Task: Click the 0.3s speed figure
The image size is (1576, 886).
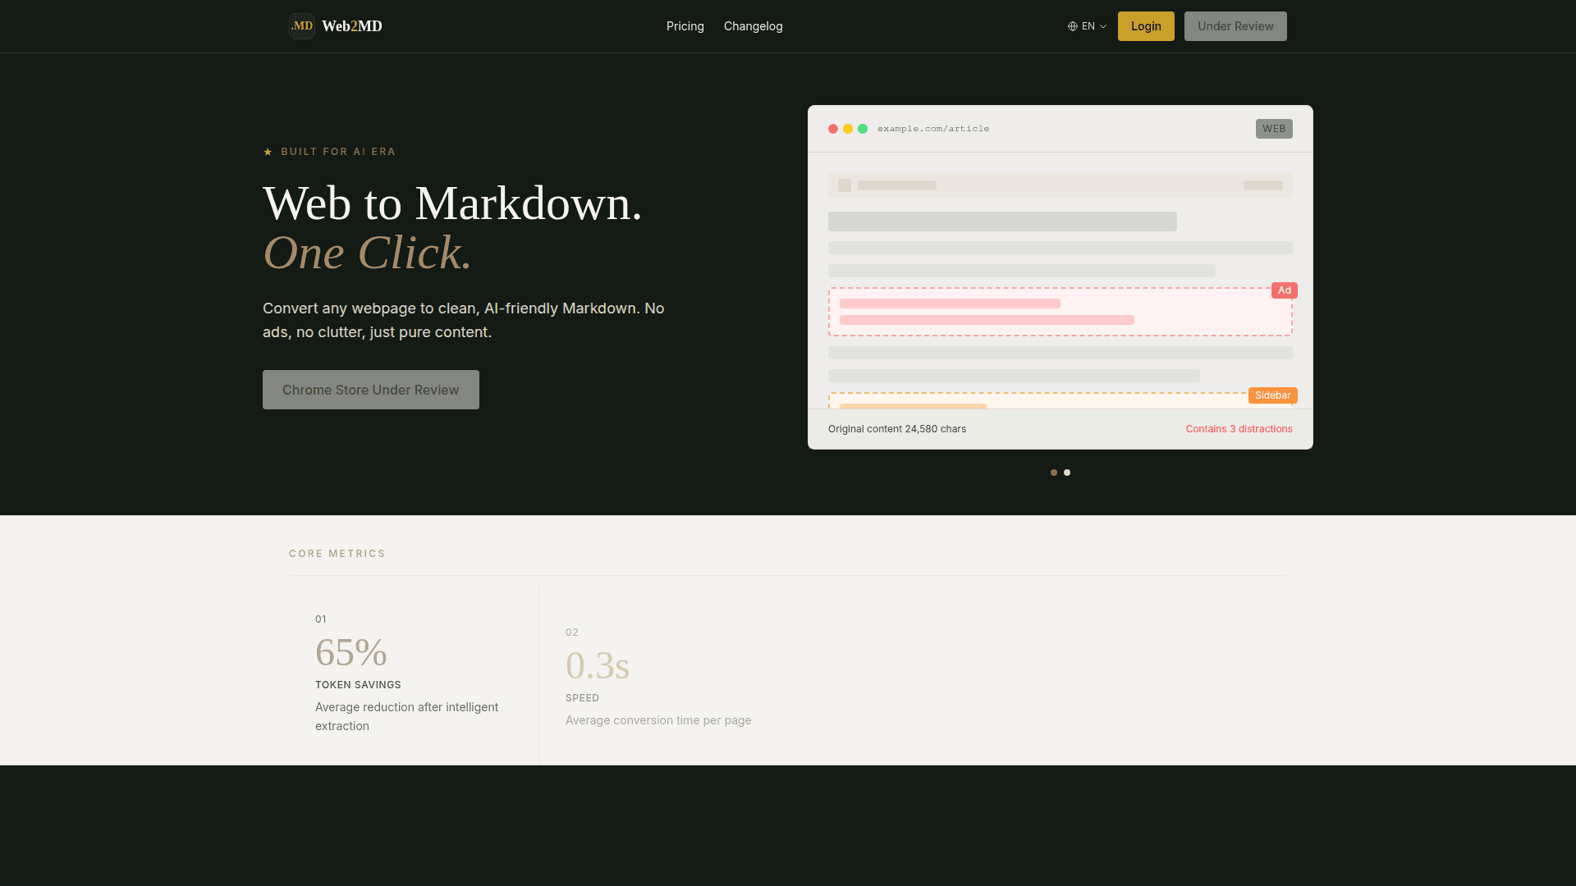Action: click(x=598, y=666)
